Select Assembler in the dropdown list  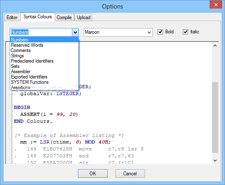coord(44,72)
